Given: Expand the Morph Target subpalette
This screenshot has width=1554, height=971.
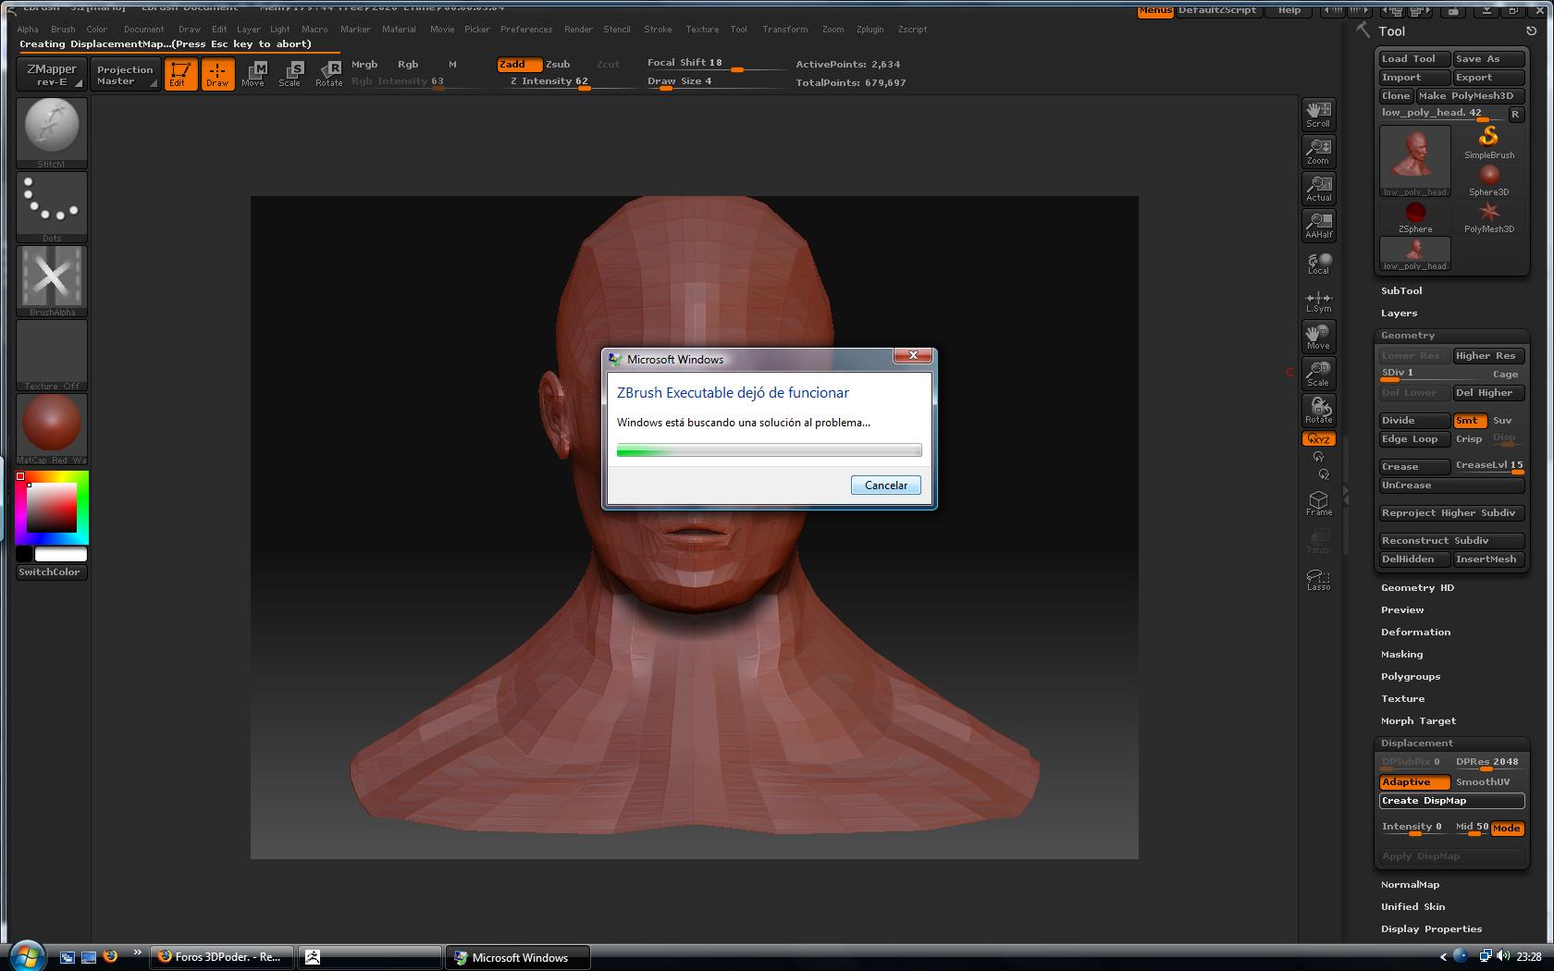Looking at the screenshot, I should click(1418, 721).
